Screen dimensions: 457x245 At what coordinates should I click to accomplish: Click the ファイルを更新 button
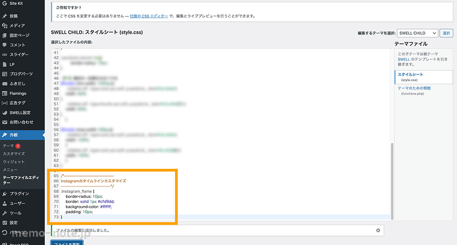(x=67, y=243)
